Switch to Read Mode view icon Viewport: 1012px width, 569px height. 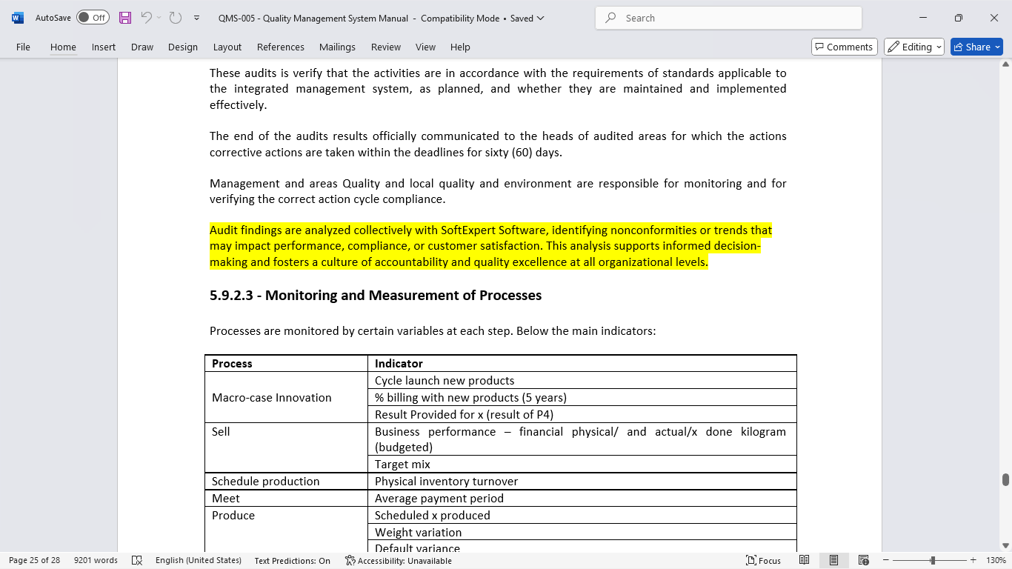point(805,561)
